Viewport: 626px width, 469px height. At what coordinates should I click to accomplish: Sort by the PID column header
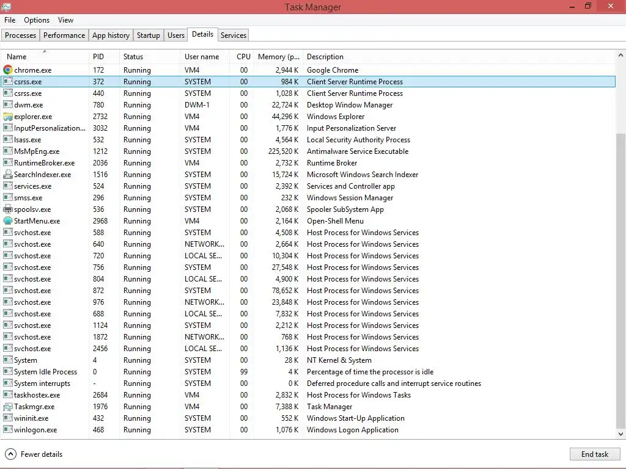coord(104,57)
